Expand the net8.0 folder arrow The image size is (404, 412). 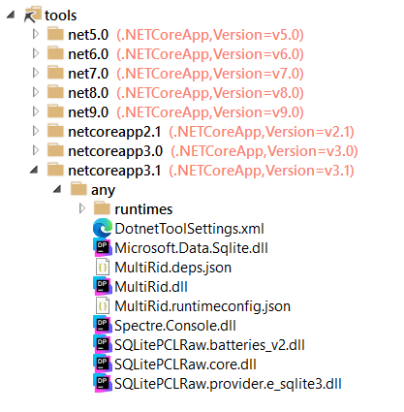click(36, 92)
